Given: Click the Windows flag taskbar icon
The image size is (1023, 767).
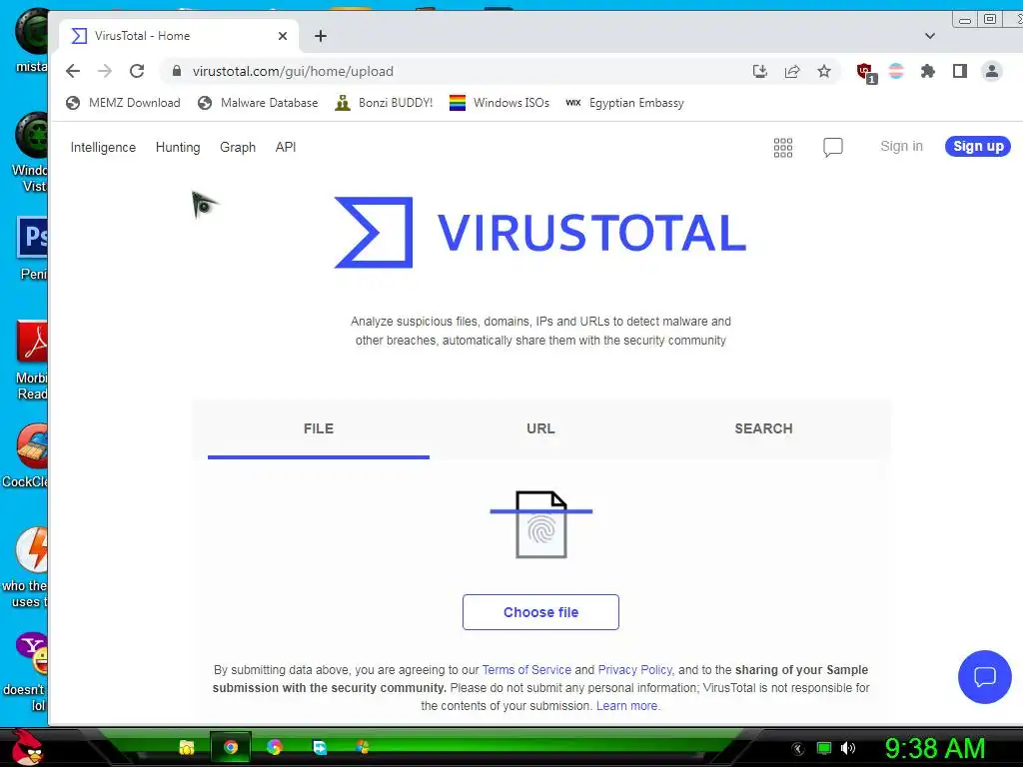Looking at the screenshot, I should click(x=363, y=747).
